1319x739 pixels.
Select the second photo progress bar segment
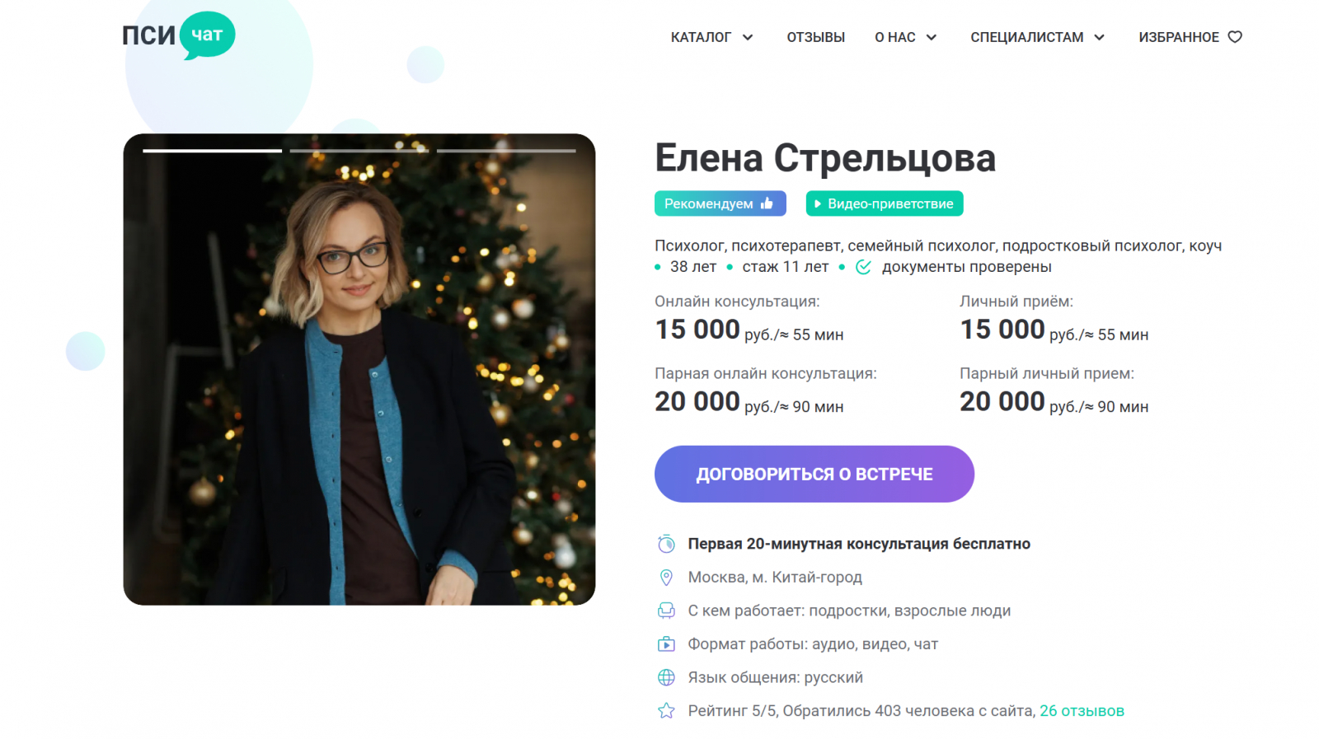359,151
